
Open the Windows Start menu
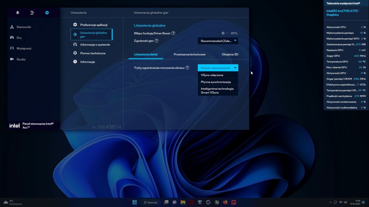(x=135, y=202)
